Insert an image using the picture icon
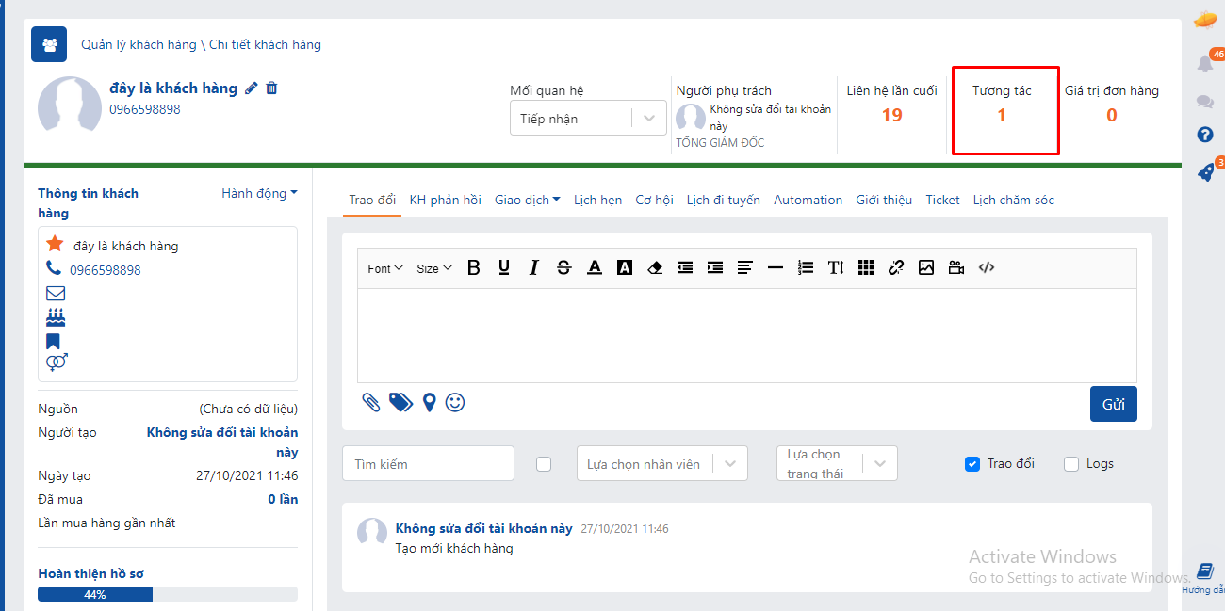 pyautogui.click(x=926, y=268)
